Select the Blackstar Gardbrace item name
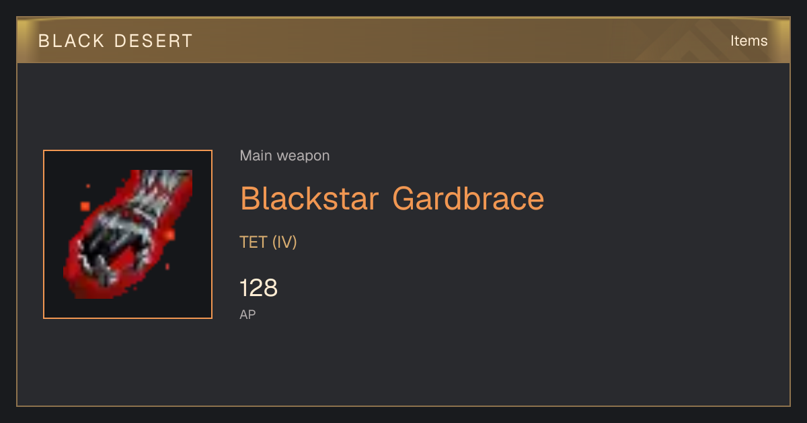This screenshot has width=807, height=423. click(x=392, y=199)
